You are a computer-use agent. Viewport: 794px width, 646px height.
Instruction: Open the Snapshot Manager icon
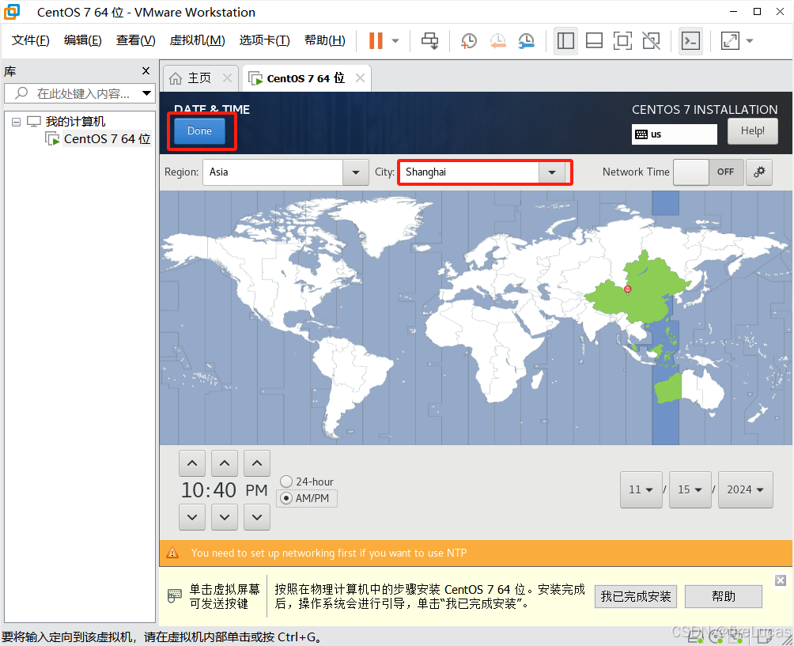pos(527,40)
